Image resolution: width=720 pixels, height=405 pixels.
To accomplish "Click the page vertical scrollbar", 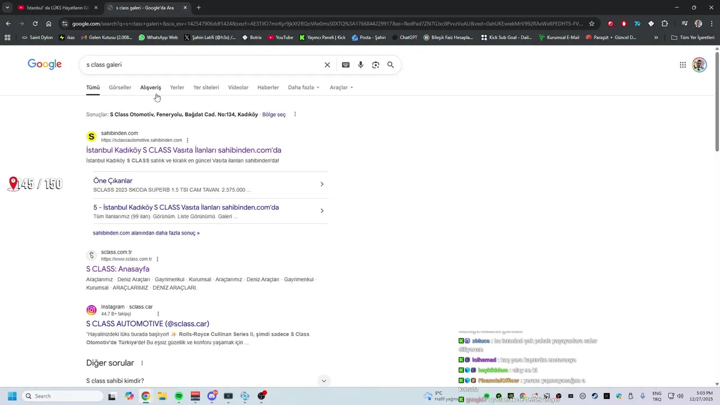I will coord(717,101).
